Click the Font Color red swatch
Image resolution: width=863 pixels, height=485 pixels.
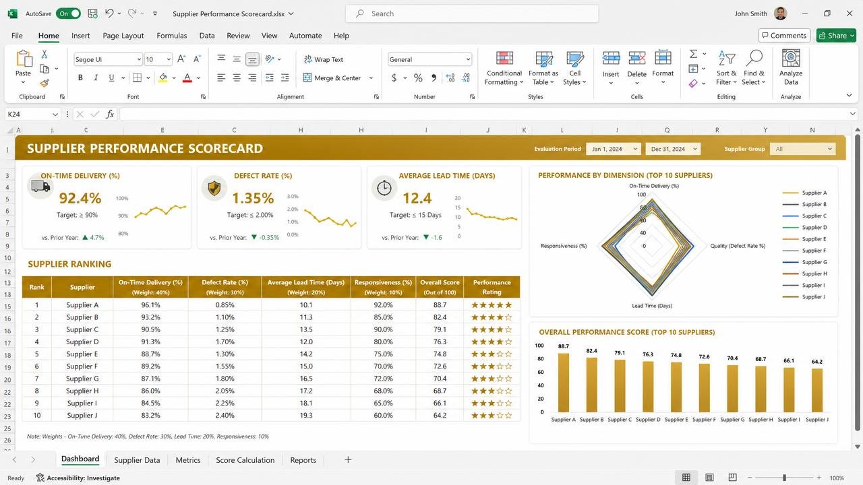pyautogui.click(x=187, y=78)
